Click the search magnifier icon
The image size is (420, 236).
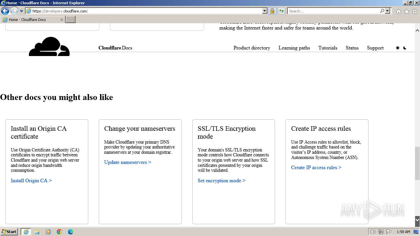382,11
